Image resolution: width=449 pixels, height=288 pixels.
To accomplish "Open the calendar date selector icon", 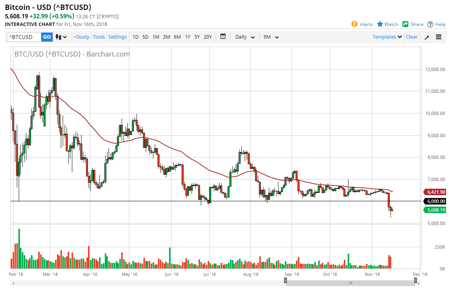I will pos(223,37).
